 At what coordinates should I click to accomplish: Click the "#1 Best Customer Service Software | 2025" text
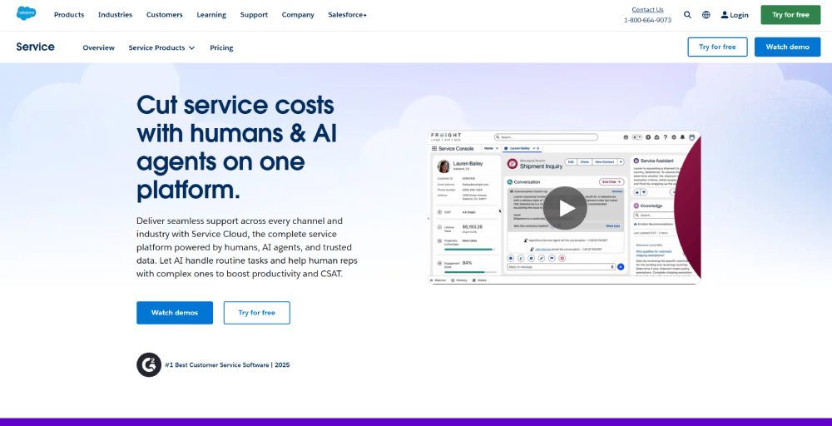tap(227, 365)
